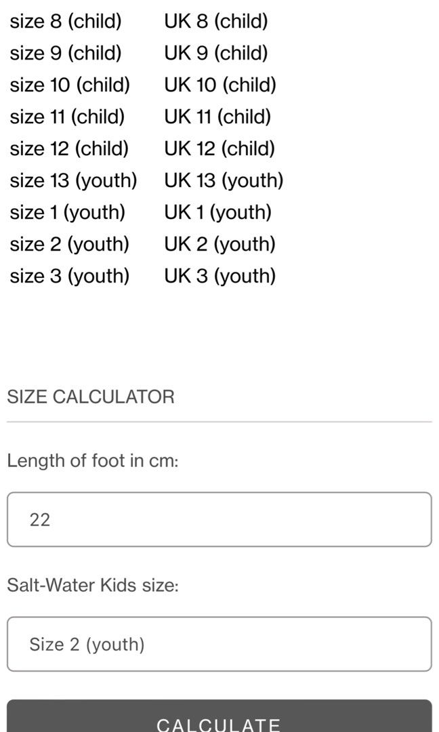The image size is (439, 732).
Task: Click the size 13 (youth) entry
Action: 74,180
